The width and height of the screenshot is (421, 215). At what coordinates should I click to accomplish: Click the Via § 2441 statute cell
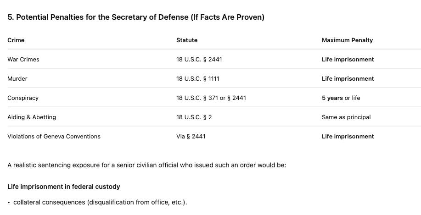pyautogui.click(x=191, y=137)
